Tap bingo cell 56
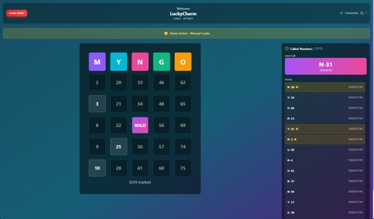 coord(161,125)
